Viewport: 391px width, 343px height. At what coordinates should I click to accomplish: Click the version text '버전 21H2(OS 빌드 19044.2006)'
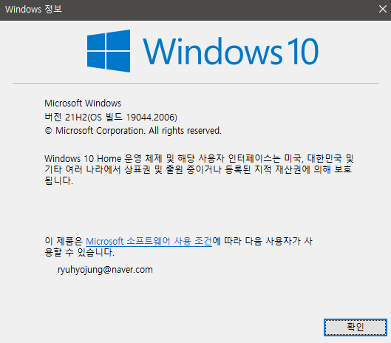pyautogui.click(x=111, y=117)
